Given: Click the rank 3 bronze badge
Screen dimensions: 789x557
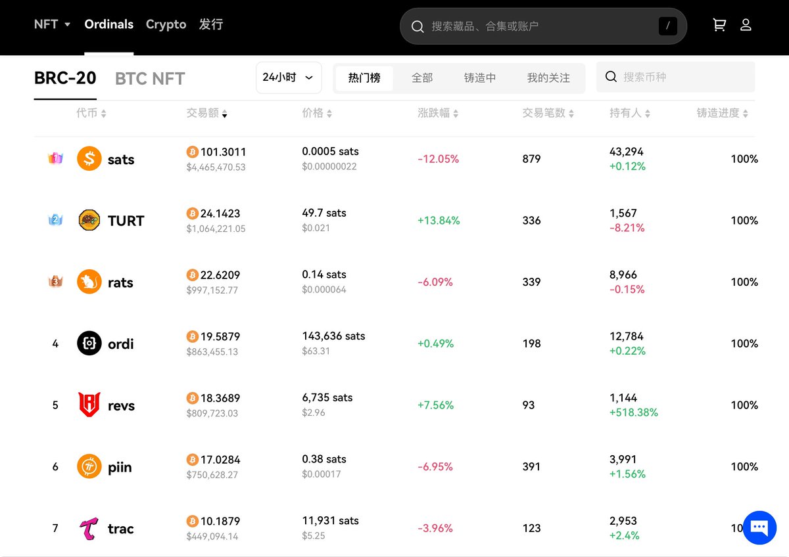Looking at the screenshot, I should tap(55, 282).
